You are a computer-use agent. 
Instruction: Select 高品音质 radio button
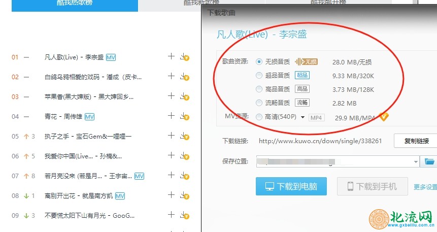[x=259, y=89]
